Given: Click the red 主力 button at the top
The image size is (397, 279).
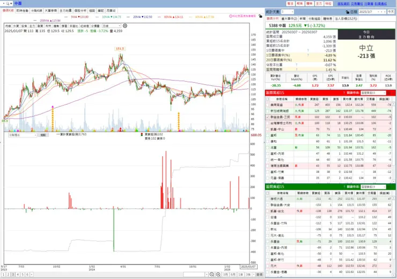Looking at the screenshot, I should tap(319, 4).
